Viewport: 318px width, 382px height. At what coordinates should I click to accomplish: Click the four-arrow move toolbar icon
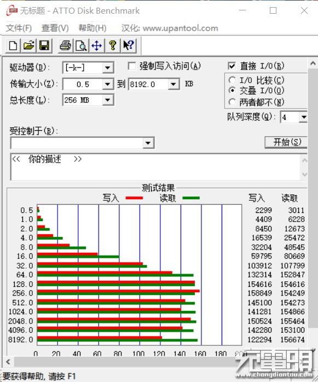[x=96, y=45]
